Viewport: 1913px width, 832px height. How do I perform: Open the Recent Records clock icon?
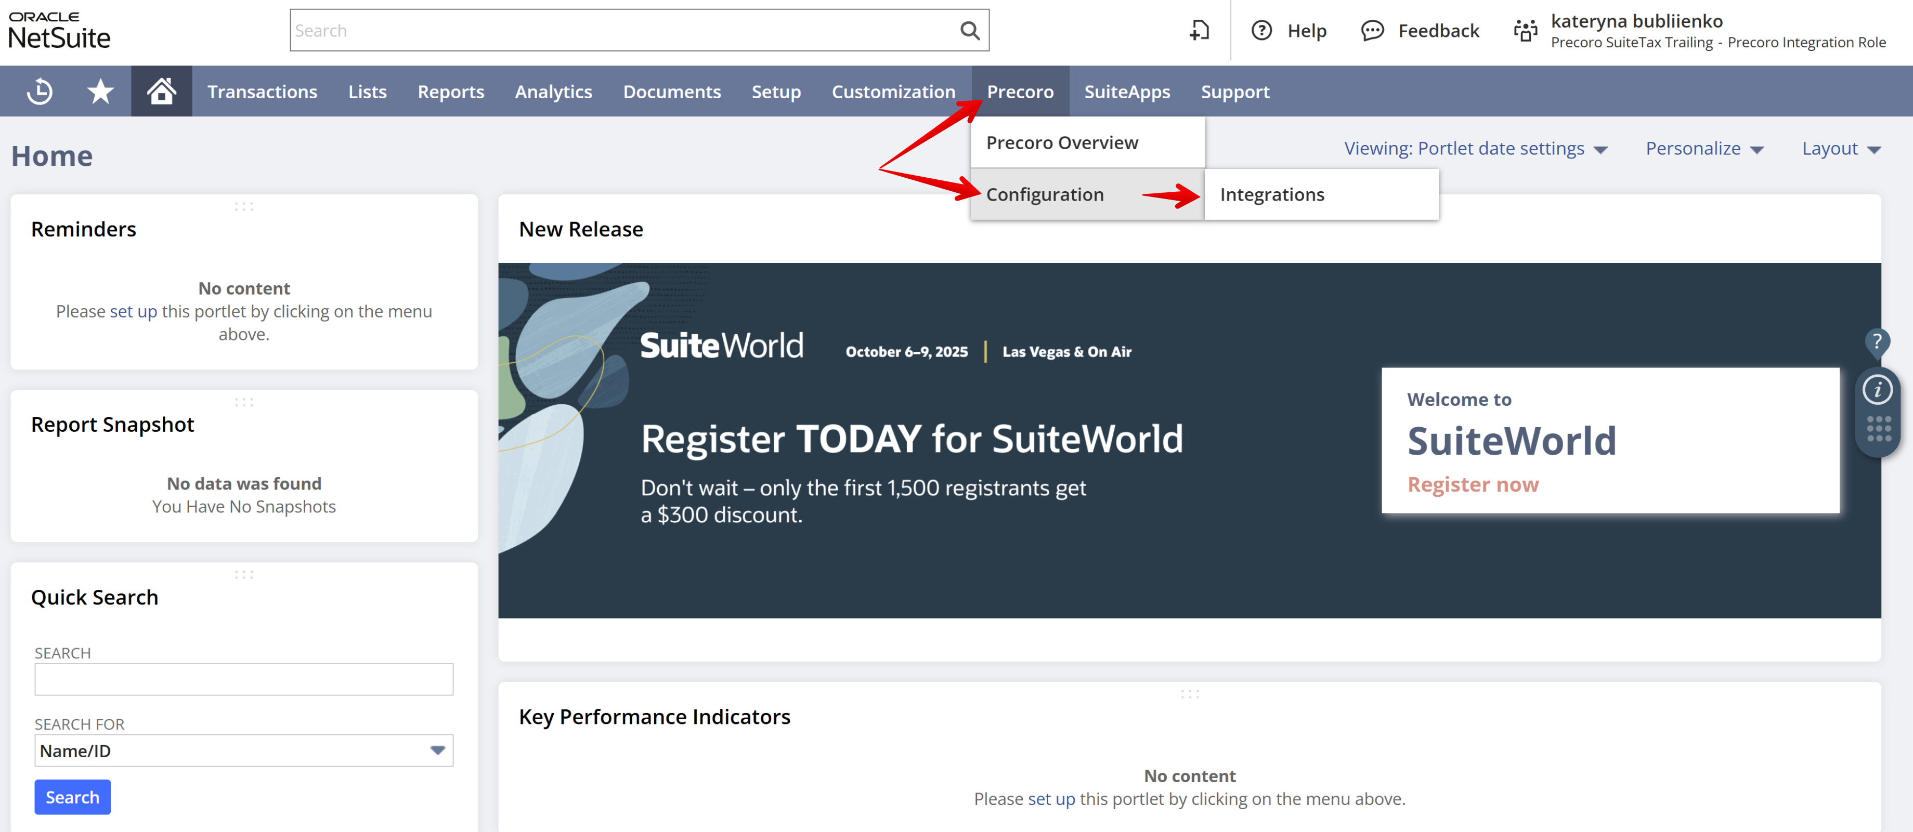(x=40, y=91)
